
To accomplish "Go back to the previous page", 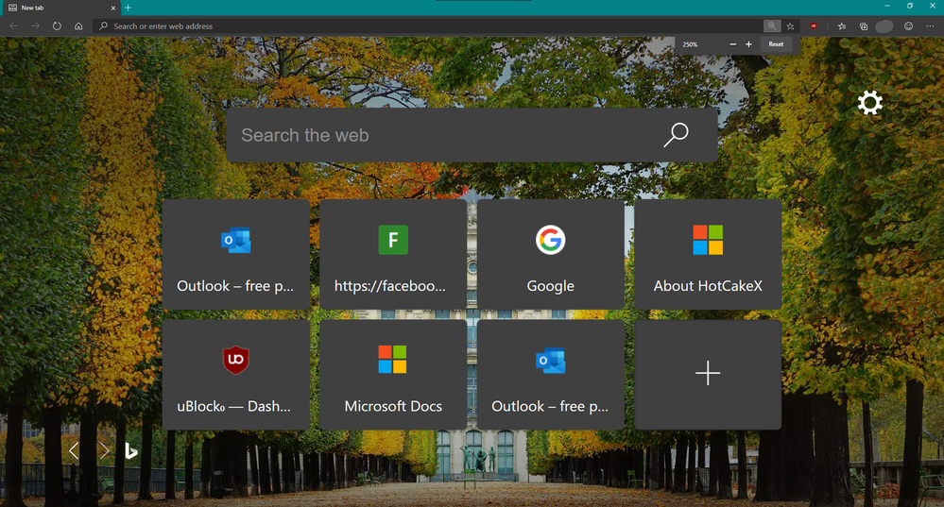I will tap(14, 26).
